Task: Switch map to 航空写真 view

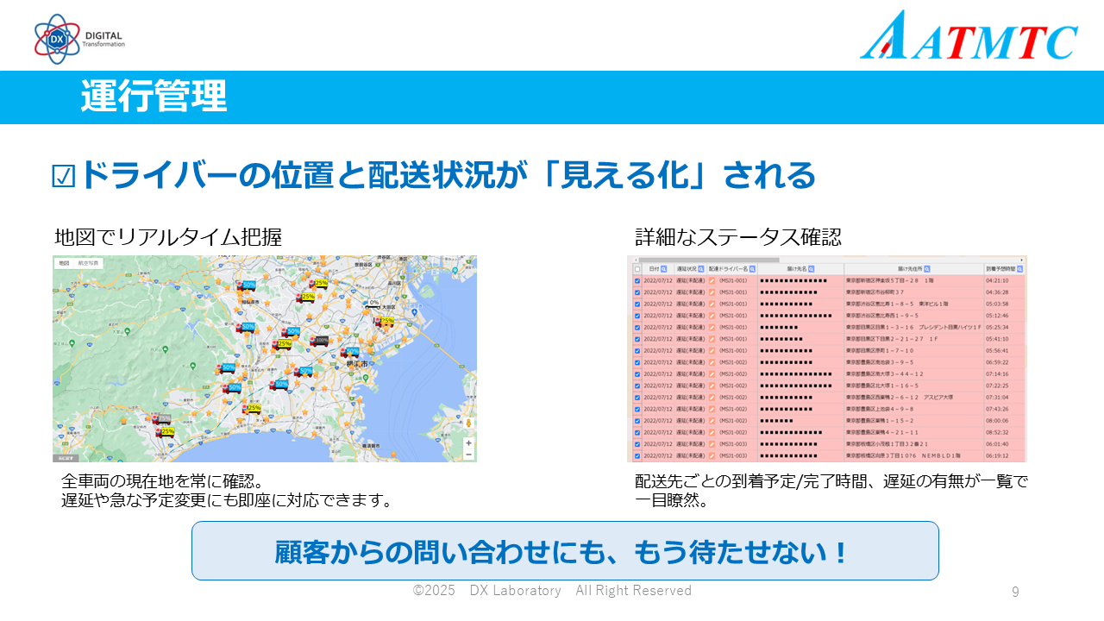Action: 89,262
